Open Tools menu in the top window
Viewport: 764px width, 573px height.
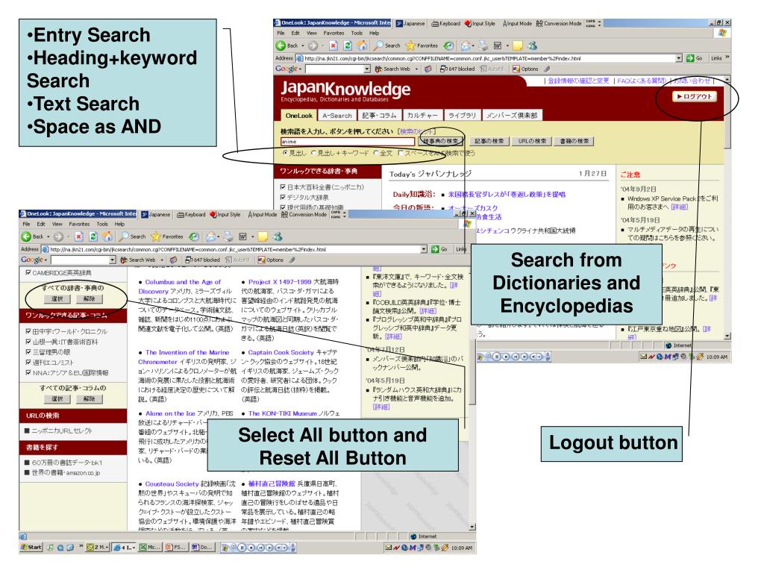click(x=357, y=33)
